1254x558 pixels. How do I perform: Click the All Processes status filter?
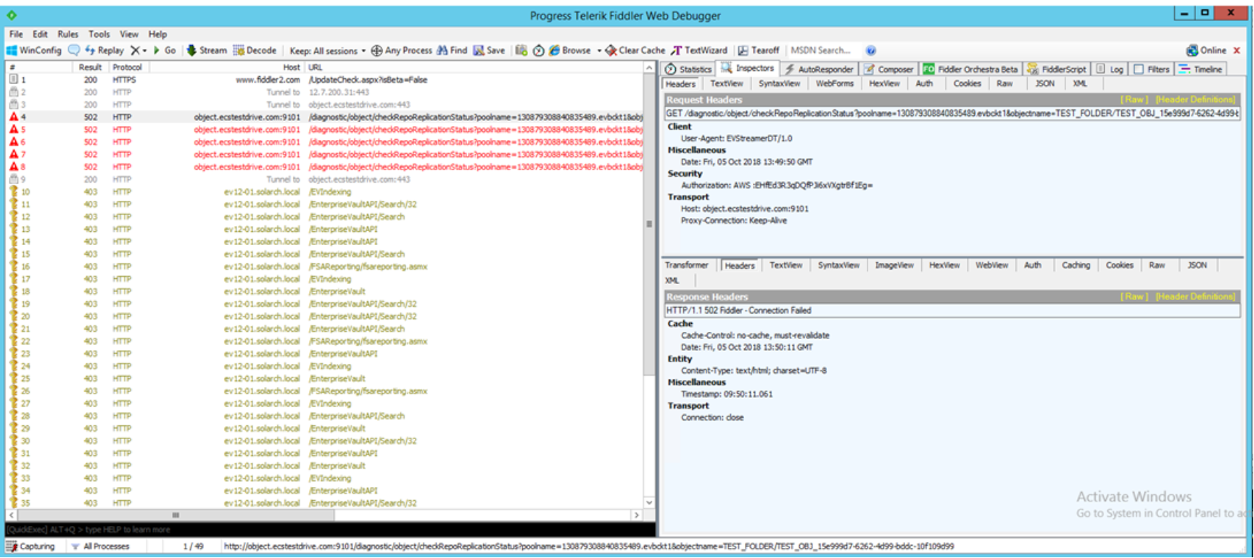[x=100, y=546]
